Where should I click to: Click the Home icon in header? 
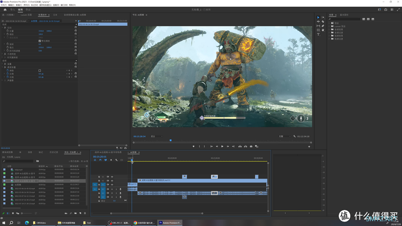coord(5,10)
